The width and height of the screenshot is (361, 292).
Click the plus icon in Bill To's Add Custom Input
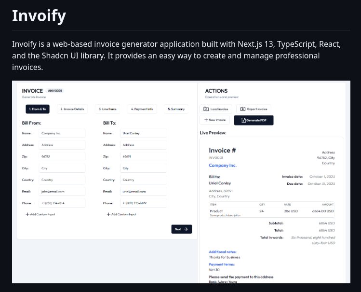tap(109, 214)
